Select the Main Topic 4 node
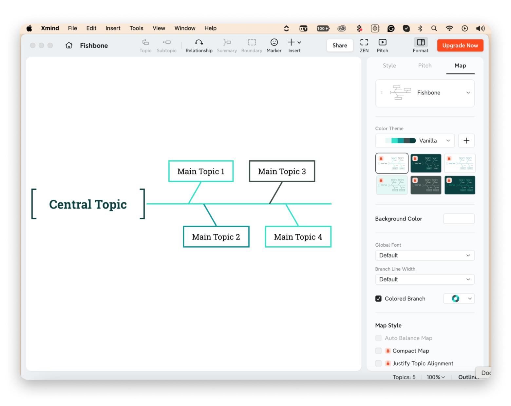511x406 pixels. coord(298,237)
